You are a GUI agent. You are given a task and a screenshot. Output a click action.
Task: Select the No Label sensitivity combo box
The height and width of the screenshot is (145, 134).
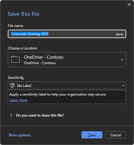tap(67, 85)
